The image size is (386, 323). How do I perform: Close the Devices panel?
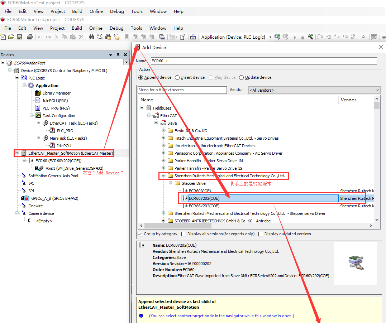(x=125, y=55)
